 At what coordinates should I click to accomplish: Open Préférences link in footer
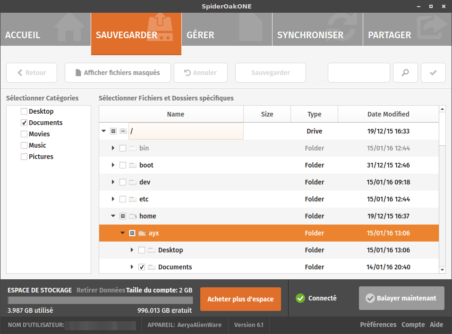pos(378,325)
